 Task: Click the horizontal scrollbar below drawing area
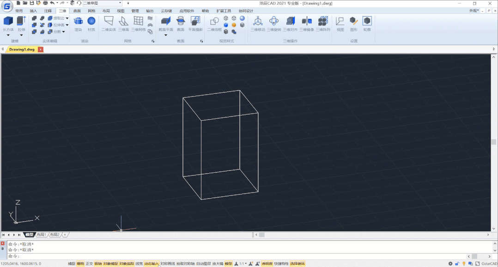[x=372, y=235]
